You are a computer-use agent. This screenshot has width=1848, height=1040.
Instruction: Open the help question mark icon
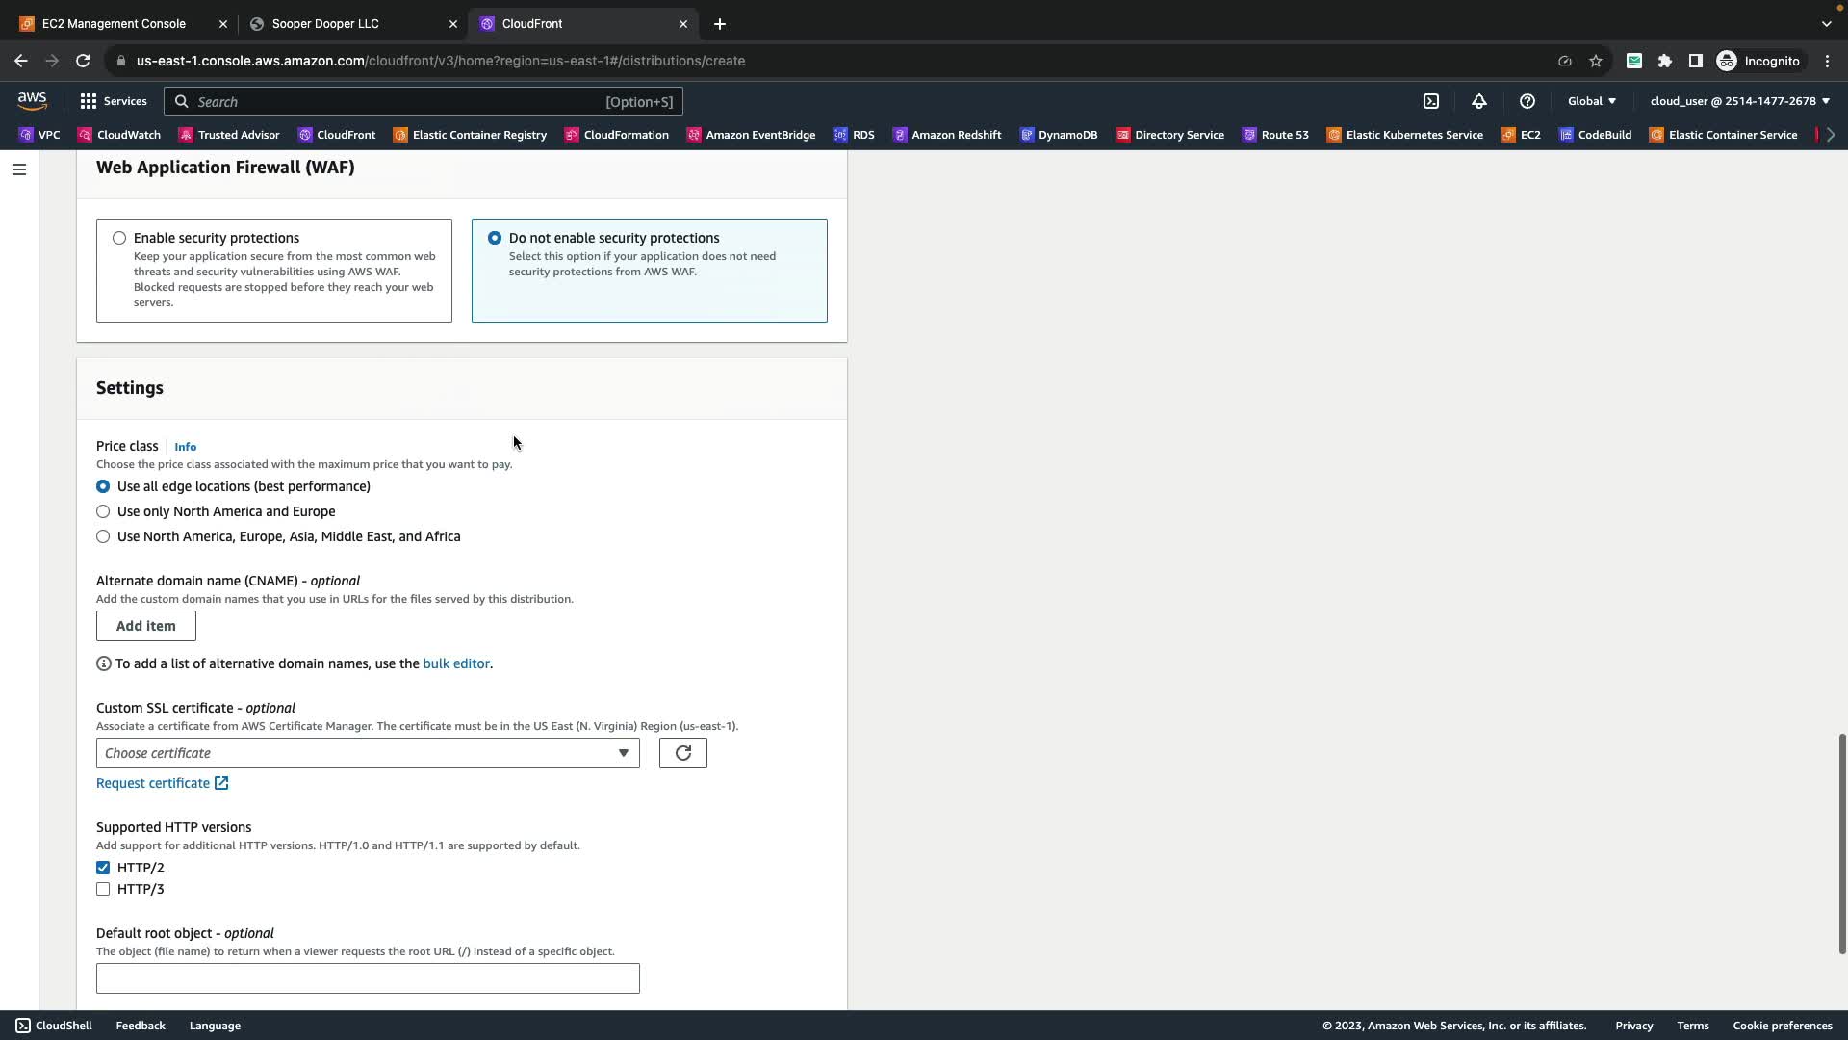coord(1527,101)
